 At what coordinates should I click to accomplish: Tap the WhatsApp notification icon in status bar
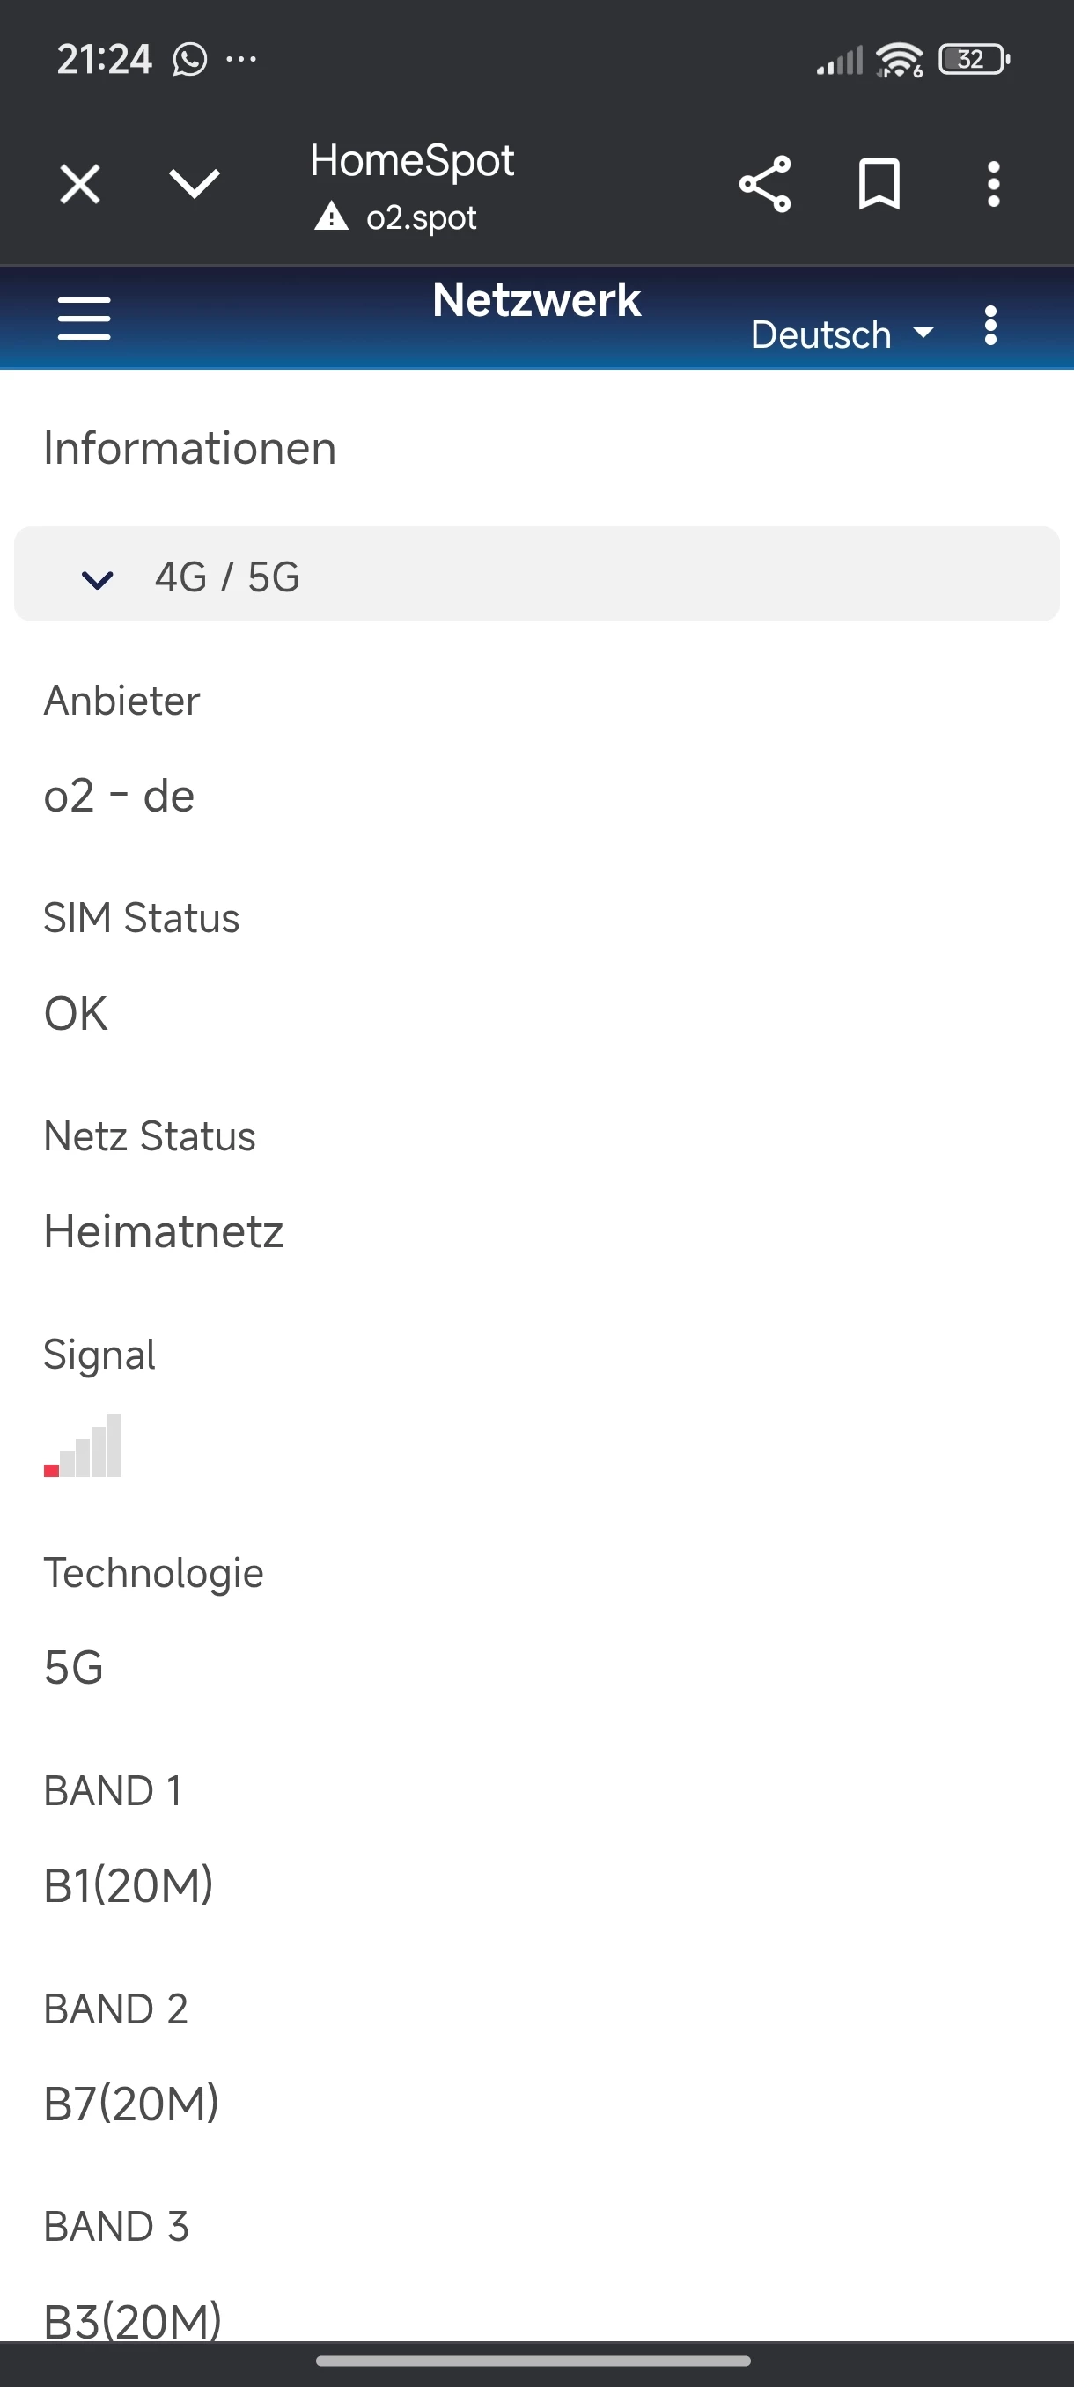pos(190,60)
